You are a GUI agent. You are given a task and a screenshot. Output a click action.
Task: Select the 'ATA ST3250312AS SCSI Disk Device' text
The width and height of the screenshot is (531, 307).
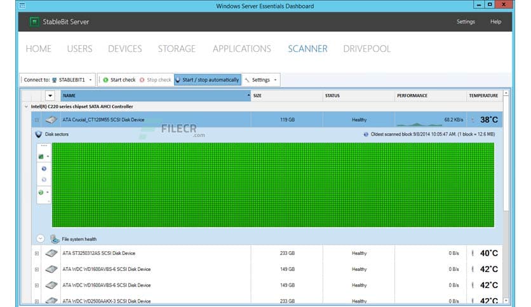(x=98, y=253)
